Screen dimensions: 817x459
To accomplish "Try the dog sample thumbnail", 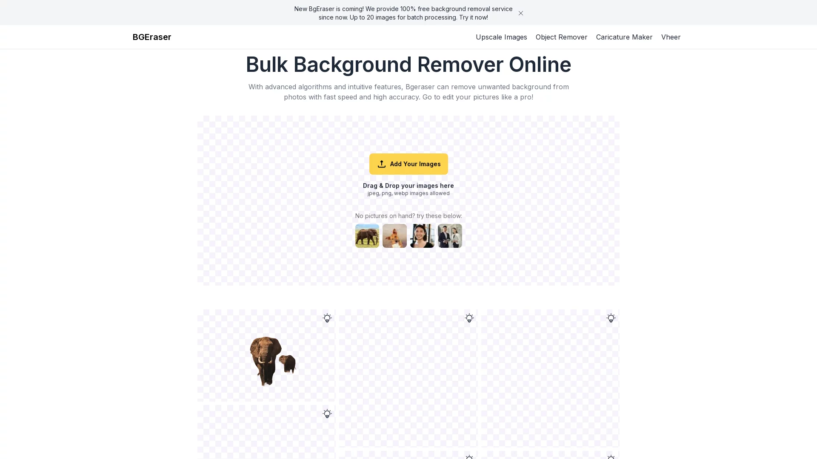I will 394,236.
